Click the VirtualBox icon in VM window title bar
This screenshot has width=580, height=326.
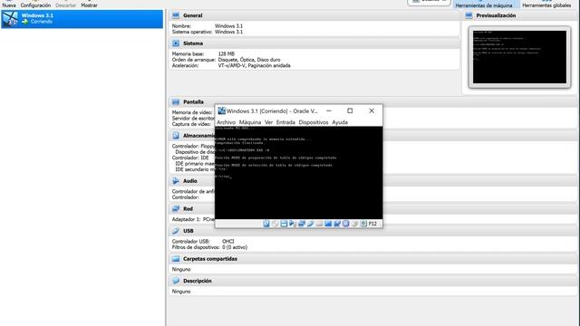221,110
